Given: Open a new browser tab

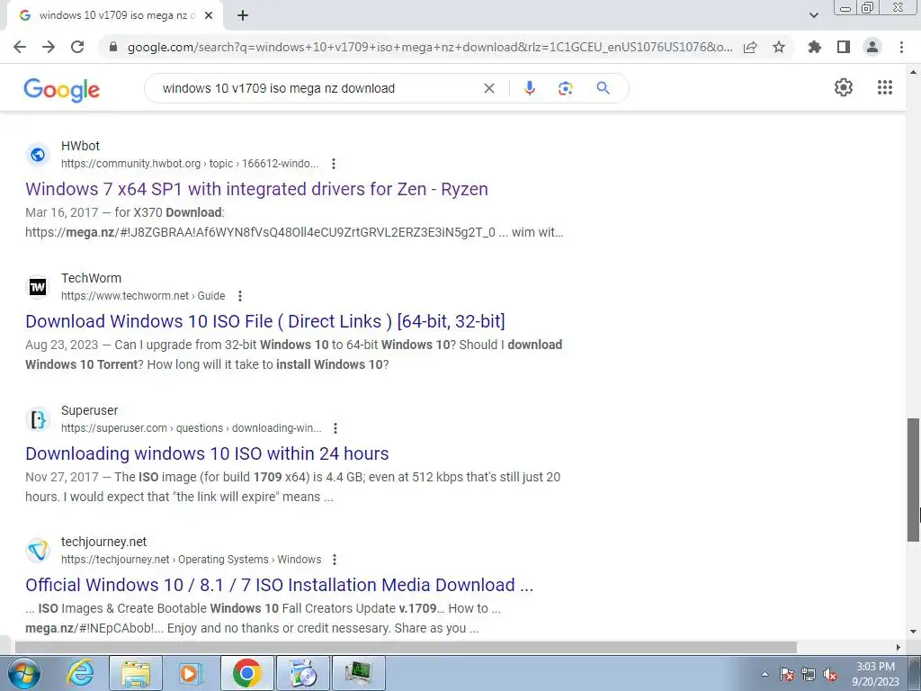Looking at the screenshot, I should tap(243, 16).
